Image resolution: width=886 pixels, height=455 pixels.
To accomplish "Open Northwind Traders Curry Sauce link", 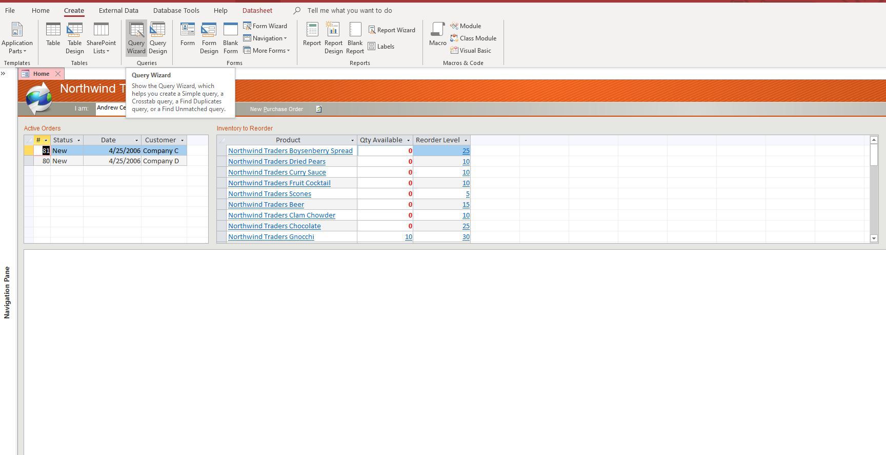I will (x=277, y=172).
